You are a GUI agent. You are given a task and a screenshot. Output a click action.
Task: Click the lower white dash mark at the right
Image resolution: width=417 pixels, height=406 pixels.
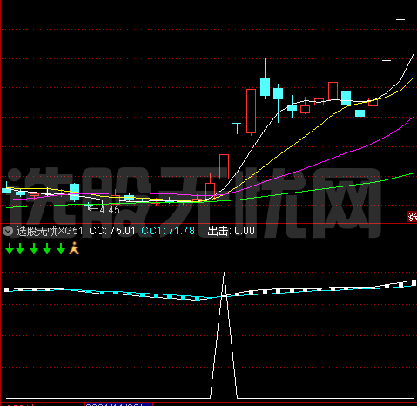coord(387,60)
